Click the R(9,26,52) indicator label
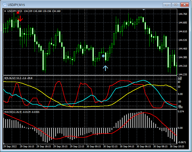The width and height of the screenshot is (192, 152). pos(10,78)
